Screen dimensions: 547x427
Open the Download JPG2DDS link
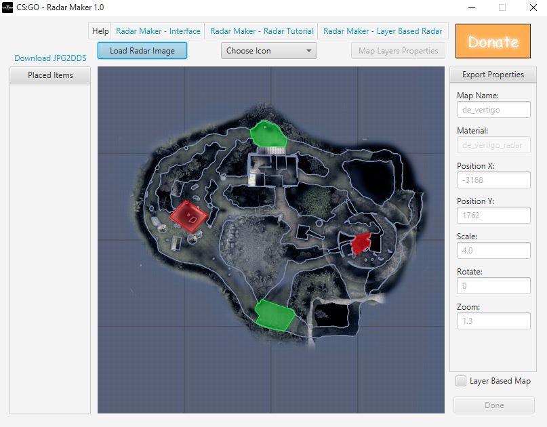click(50, 58)
